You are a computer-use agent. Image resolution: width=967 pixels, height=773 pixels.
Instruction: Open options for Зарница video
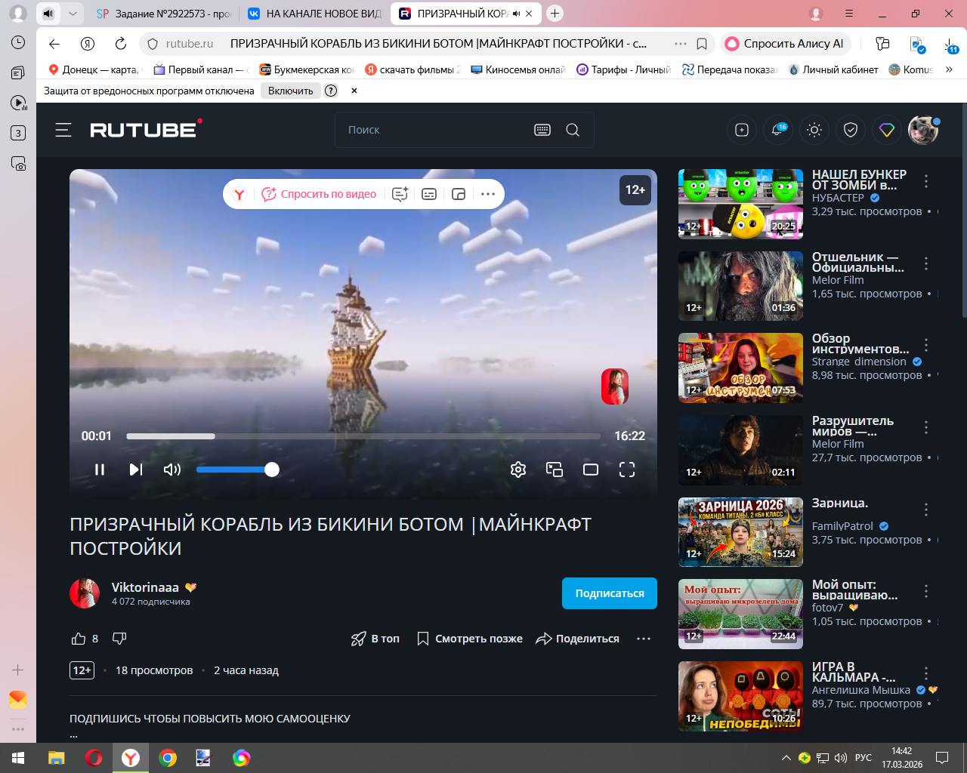tap(926, 510)
